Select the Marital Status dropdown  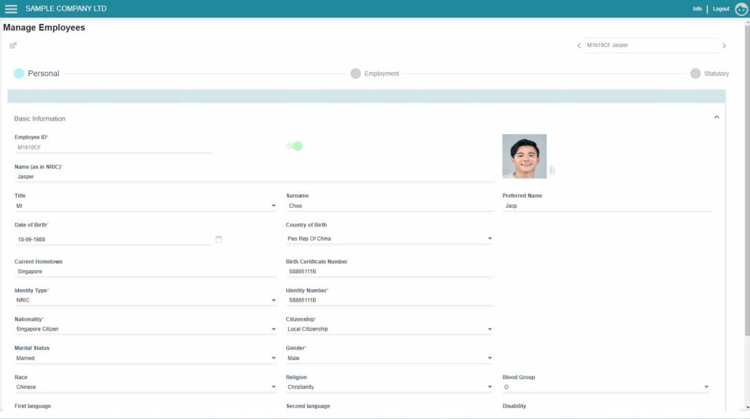pyautogui.click(x=145, y=359)
